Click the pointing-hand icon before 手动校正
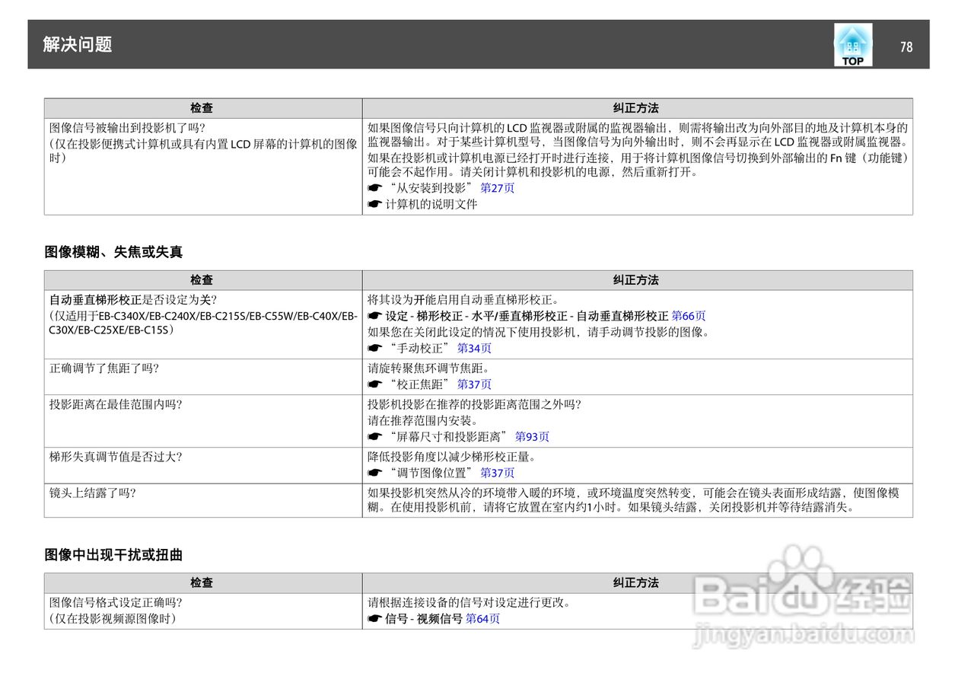 (374, 349)
